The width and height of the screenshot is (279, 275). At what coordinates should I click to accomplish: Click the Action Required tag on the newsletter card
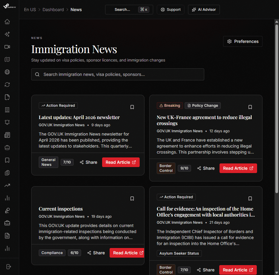pyautogui.click(x=58, y=106)
